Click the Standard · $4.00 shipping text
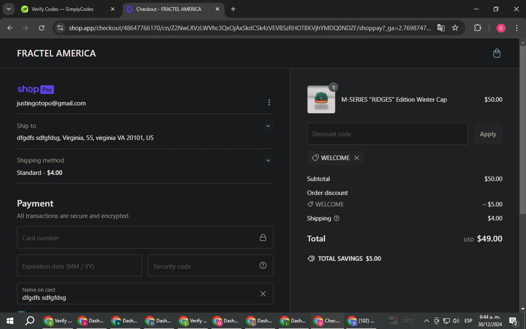 click(x=40, y=173)
